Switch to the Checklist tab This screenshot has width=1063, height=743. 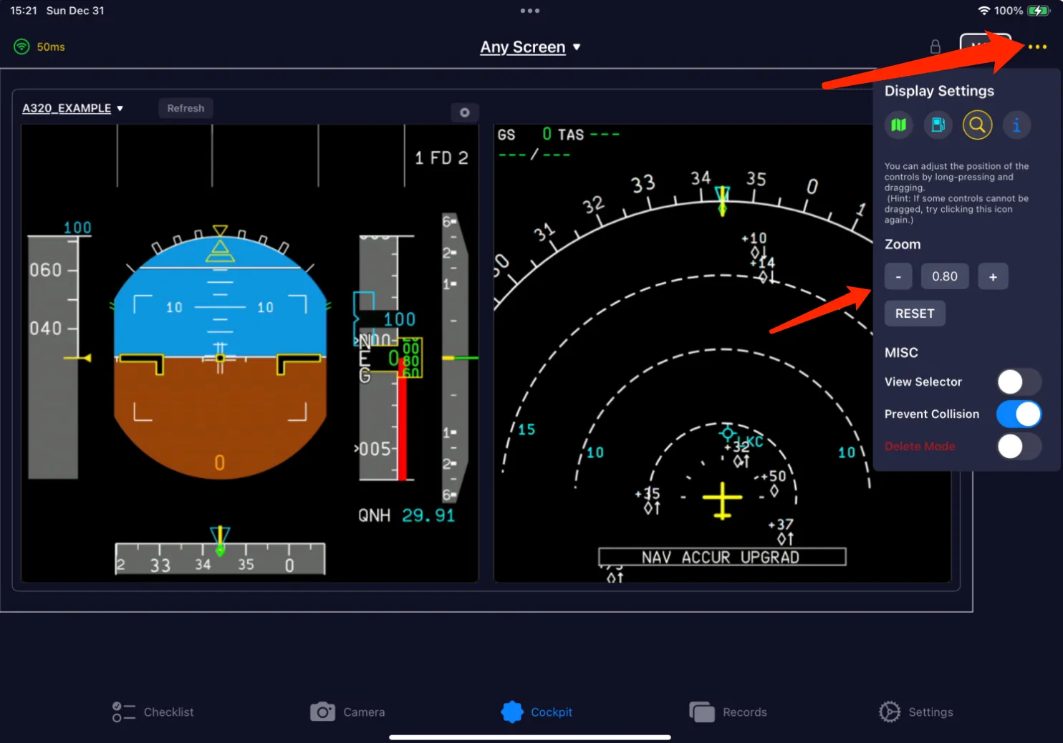tap(153, 712)
